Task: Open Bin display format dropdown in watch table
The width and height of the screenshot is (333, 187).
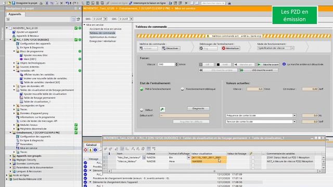Action: tap(188, 157)
